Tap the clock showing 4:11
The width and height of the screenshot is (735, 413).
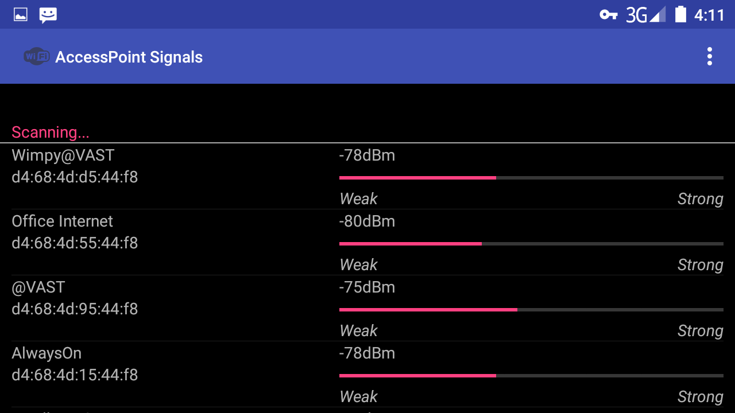point(709,15)
